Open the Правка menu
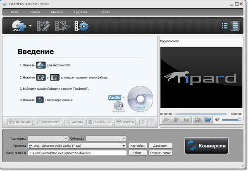The height and width of the screenshot is (171, 248). (34, 12)
